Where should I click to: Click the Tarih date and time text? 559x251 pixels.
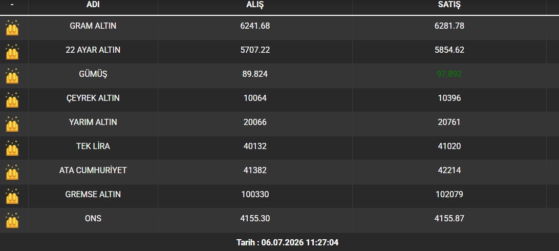point(287,243)
